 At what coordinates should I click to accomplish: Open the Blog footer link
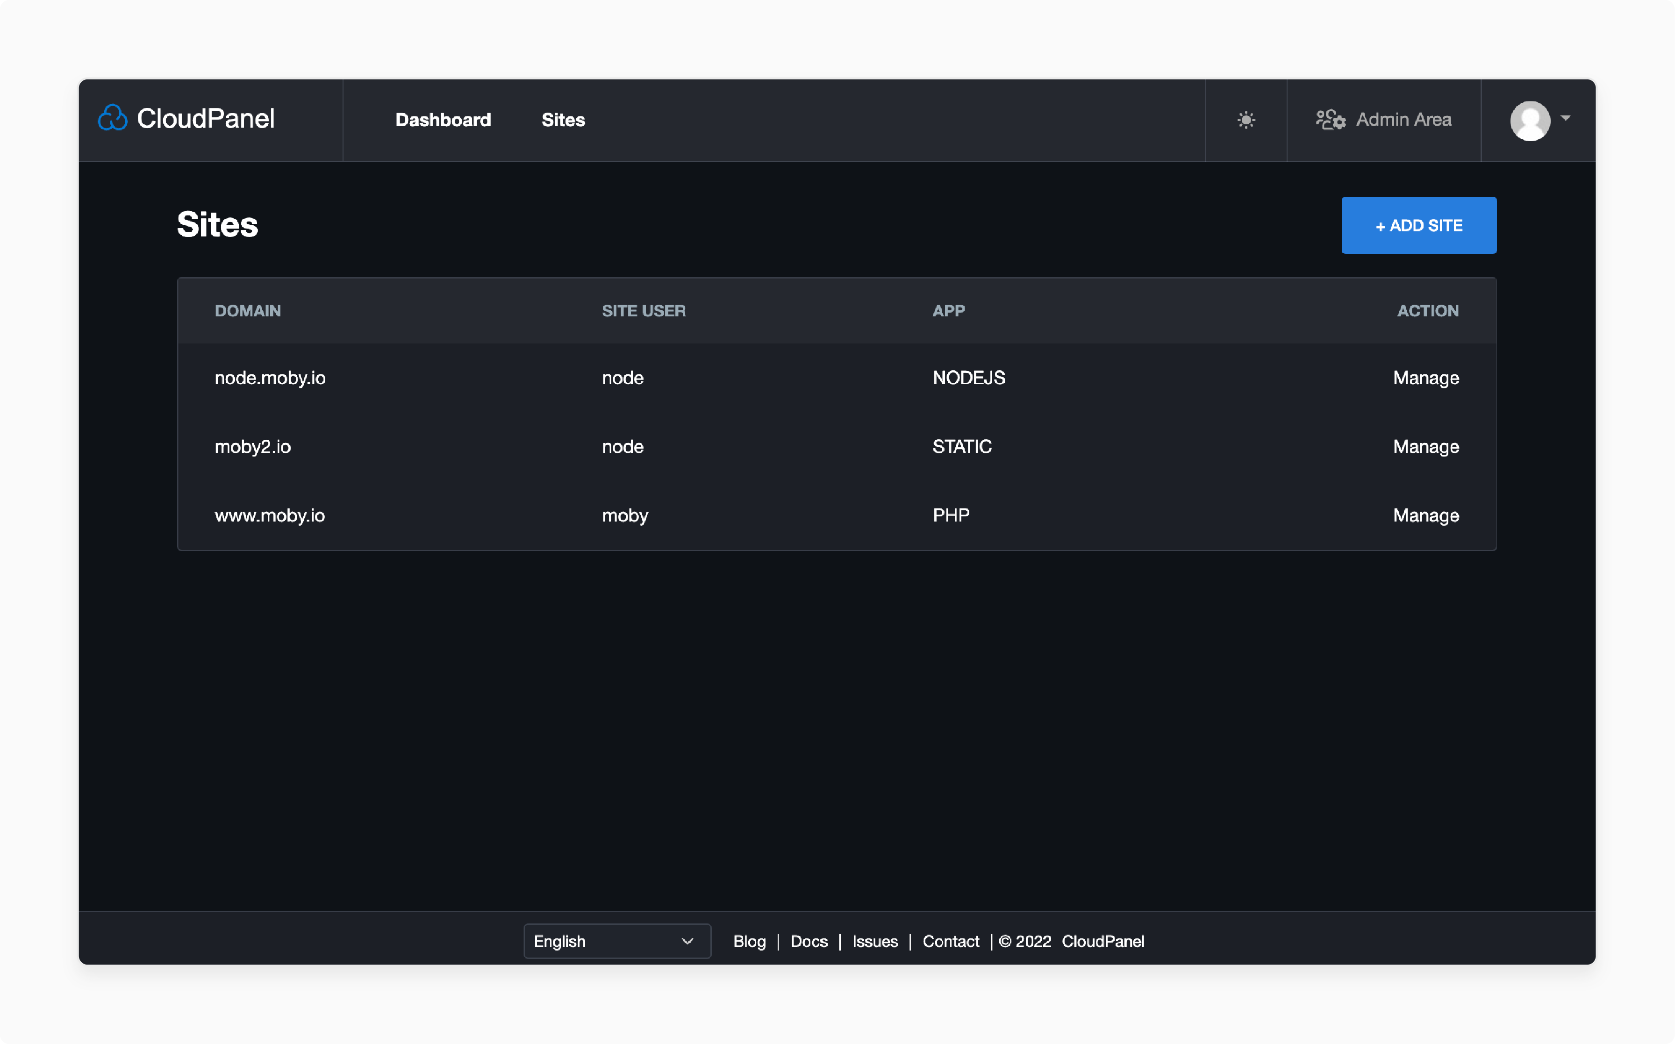pos(749,941)
